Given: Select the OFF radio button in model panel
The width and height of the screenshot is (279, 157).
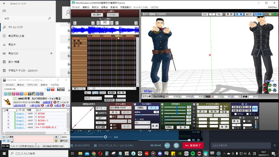Looking at the screenshot, I should point(111,128).
